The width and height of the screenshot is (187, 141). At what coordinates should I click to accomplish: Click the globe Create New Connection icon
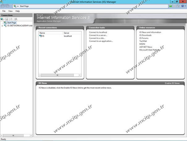tap(2, 19)
